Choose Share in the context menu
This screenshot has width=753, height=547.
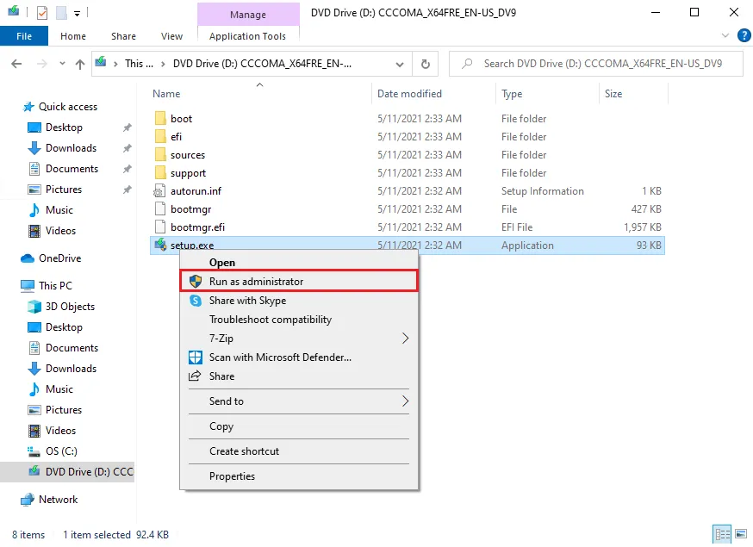[x=299, y=376]
